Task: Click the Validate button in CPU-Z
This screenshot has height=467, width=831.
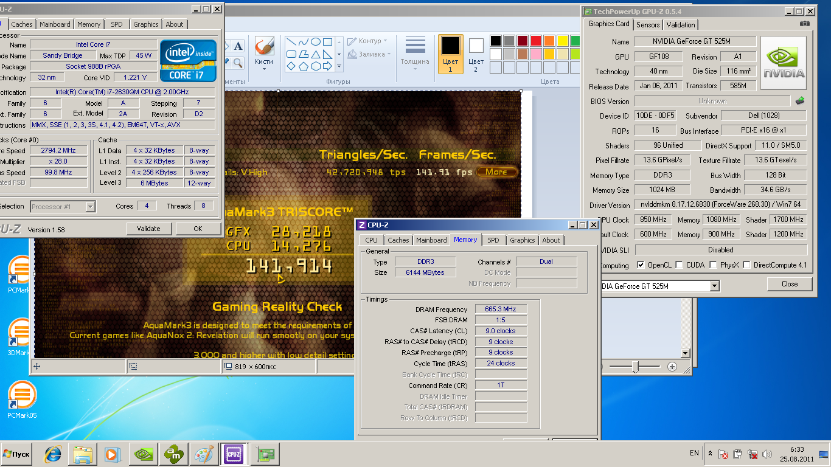Action: (149, 229)
